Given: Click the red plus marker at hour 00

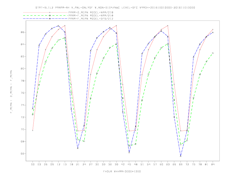Looking at the screenshot, I should (33, 130).
